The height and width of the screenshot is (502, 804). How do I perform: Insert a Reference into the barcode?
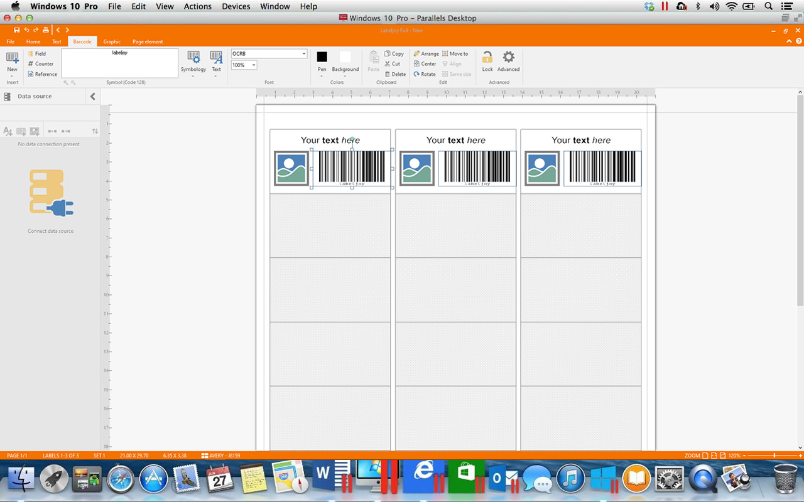(x=42, y=74)
